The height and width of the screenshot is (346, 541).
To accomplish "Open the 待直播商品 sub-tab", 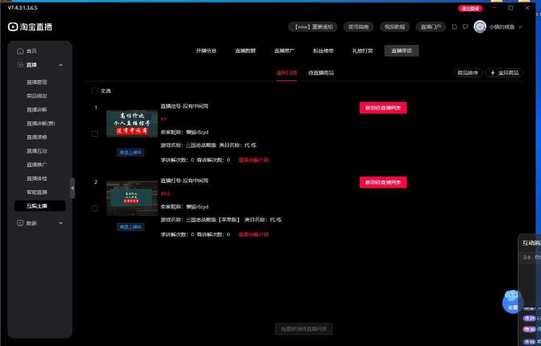I will pos(321,73).
